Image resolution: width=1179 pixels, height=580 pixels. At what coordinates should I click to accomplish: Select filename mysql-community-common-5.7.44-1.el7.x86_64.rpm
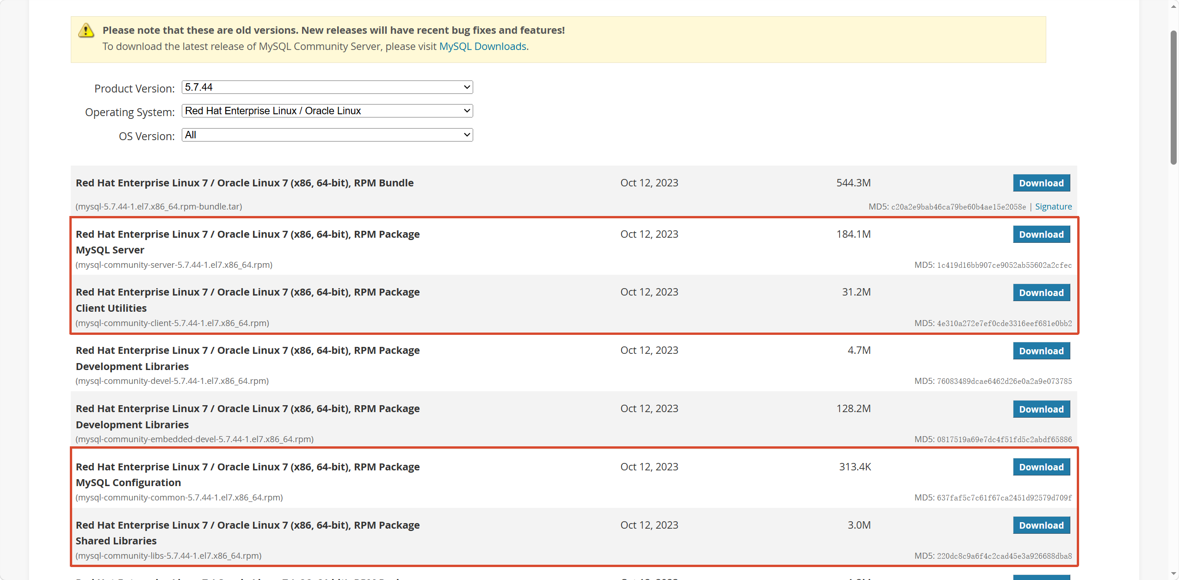(179, 498)
